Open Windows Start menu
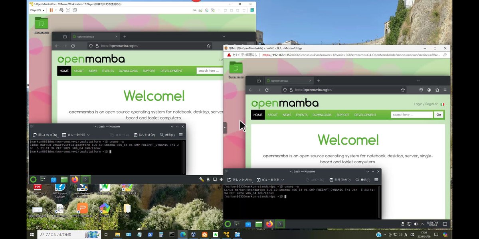The width and height of the screenshot is (479, 239). (32, 235)
